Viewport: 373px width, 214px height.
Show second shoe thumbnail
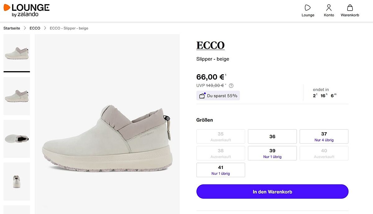pos(17,96)
